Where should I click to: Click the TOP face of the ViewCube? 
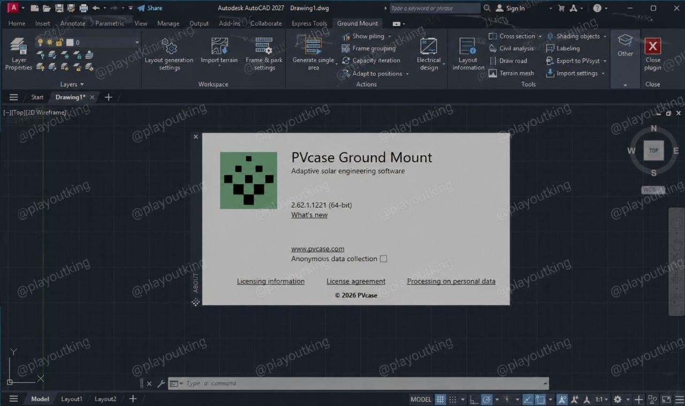coord(653,151)
